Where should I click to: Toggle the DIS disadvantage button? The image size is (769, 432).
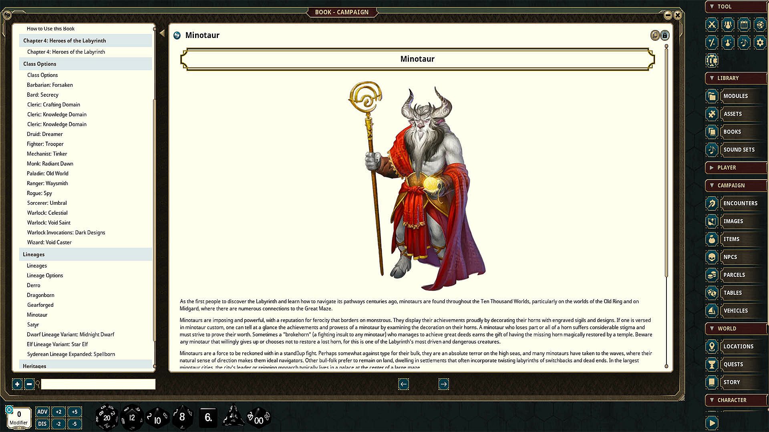tap(42, 424)
